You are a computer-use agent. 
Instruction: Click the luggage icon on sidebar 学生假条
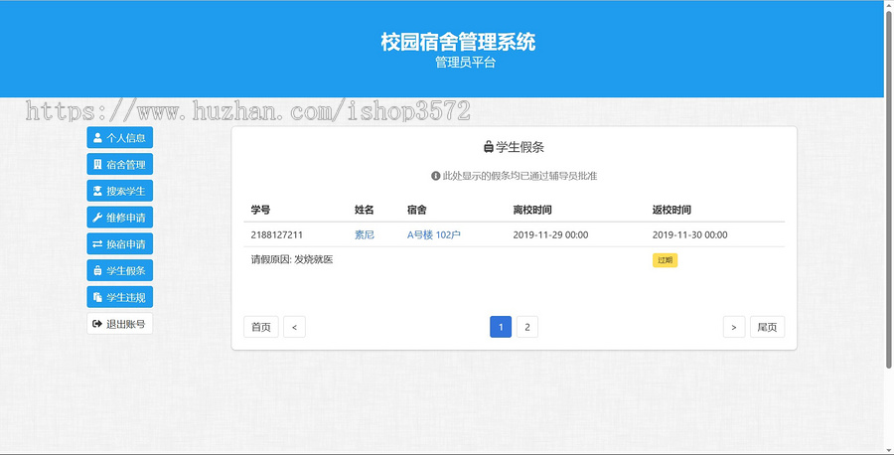point(97,270)
